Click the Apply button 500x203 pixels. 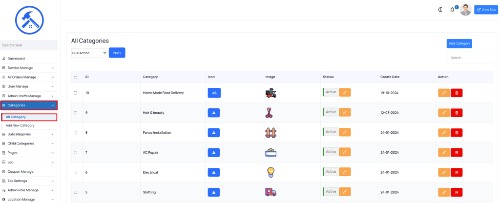coord(117,53)
